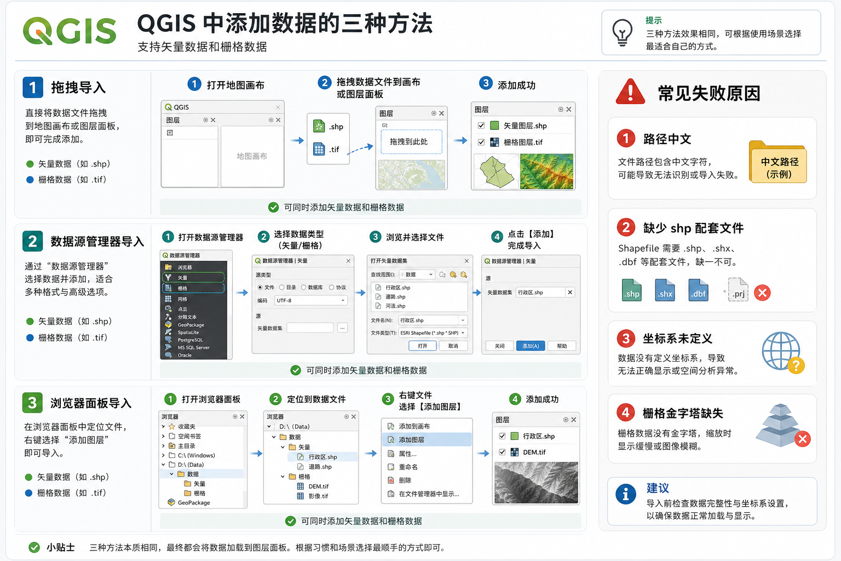Click the 中文路径 folder icon
841x561 pixels.
(778, 162)
